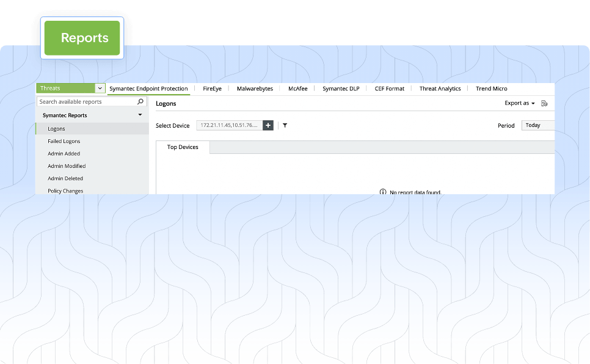Switch to the Symantec DLP tab
The width and height of the screenshot is (590, 364).
(341, 89)
